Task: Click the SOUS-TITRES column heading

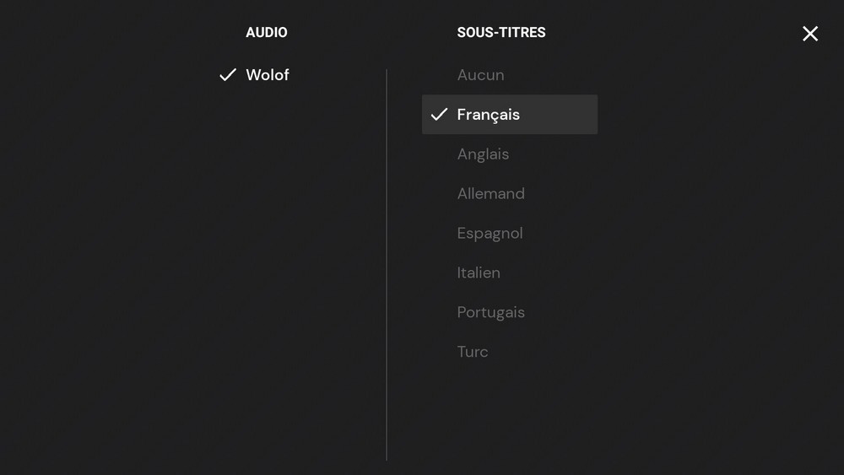Action: tap(501, 33)
